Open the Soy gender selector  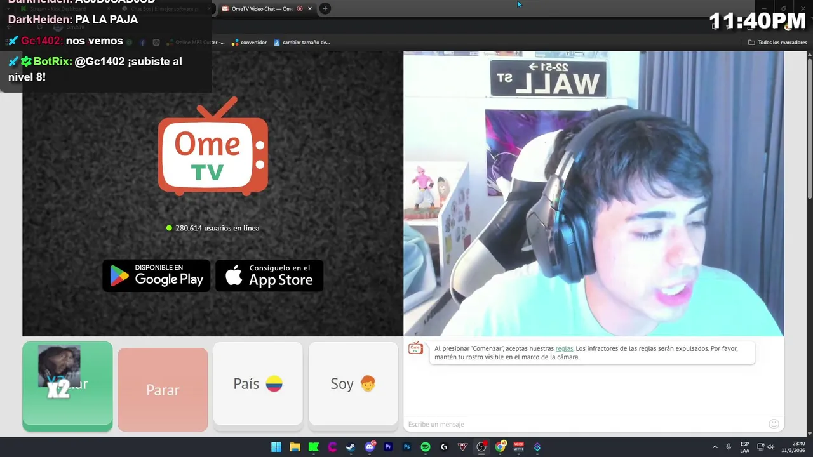(353, 383)
